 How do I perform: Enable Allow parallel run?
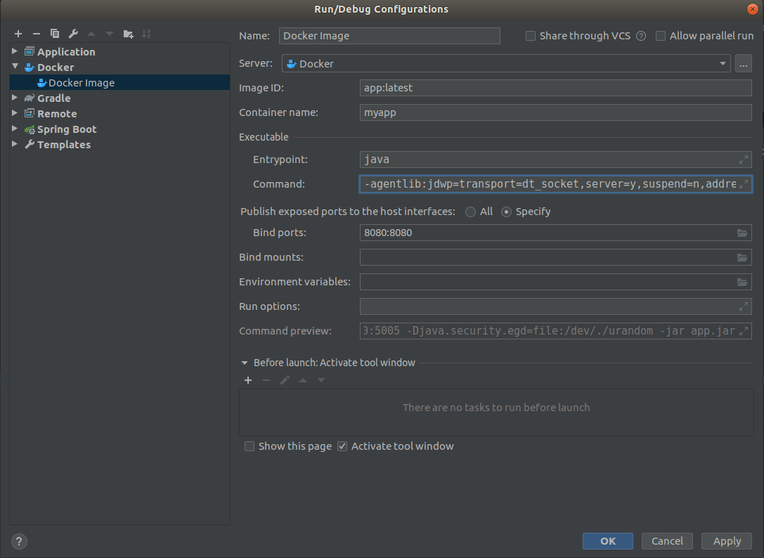[x=660, y=35]
